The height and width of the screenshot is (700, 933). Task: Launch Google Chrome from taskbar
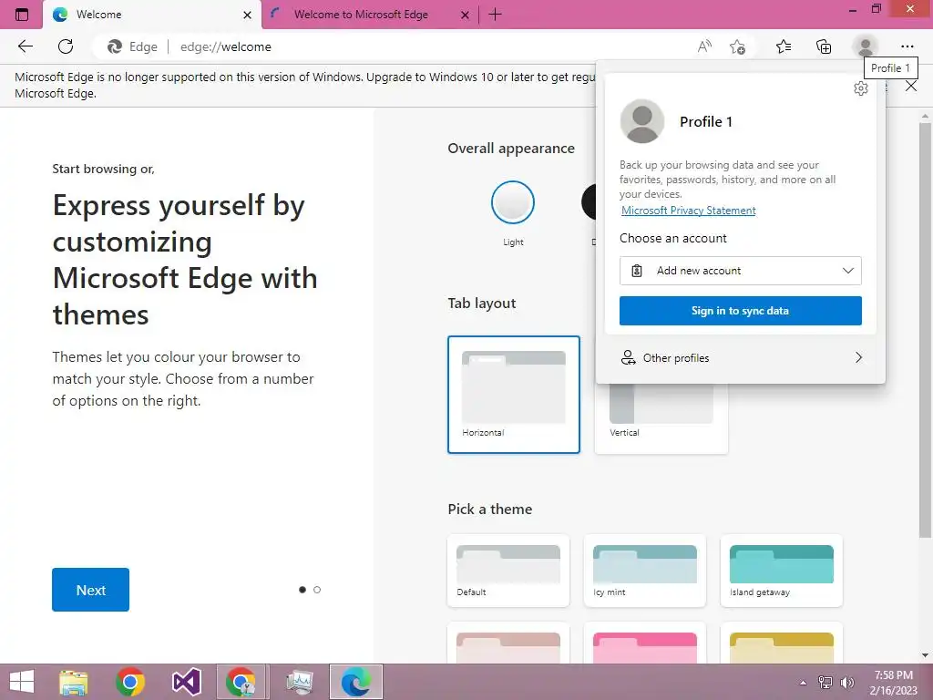pos(130,682)
